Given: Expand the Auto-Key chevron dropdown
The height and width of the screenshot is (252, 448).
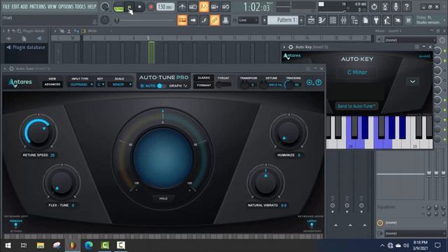Looking at the screenshot, I should pyautogui.click(x=412, y=82).
